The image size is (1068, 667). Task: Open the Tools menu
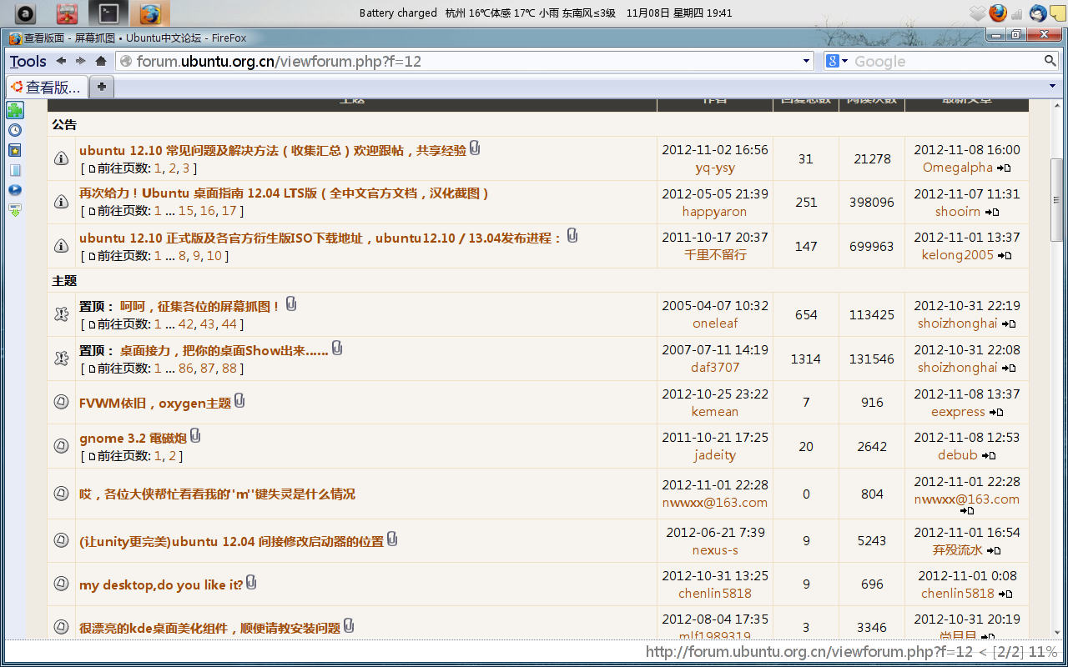28,61
